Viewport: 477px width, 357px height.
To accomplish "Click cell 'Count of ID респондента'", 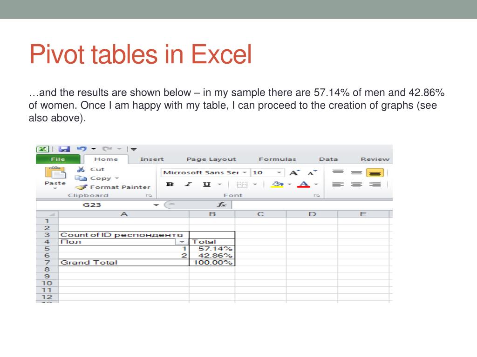I will click(124, 235).
